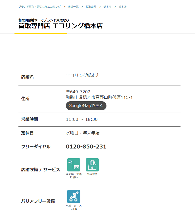This screenshot has height=211, width=195.
Task: Click the ベビーカー入店OK stroller icon
Action: click(x=74, y=196)
